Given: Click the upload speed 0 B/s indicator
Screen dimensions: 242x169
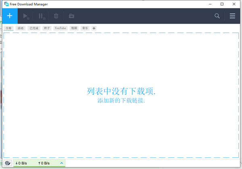Looking at the screenshot, I should tap(44, 163).
